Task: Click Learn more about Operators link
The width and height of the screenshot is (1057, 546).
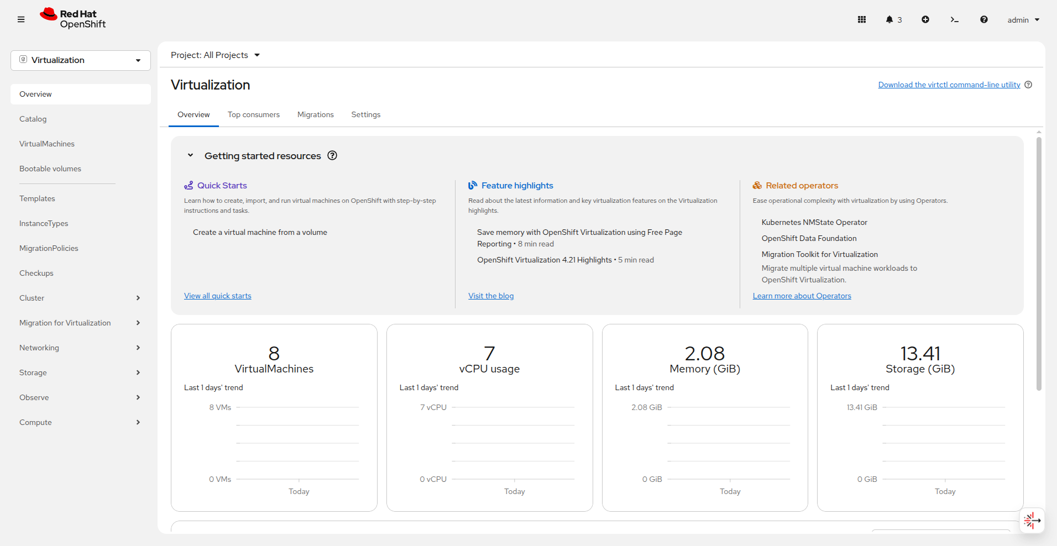Action: (x=802, y=296)
